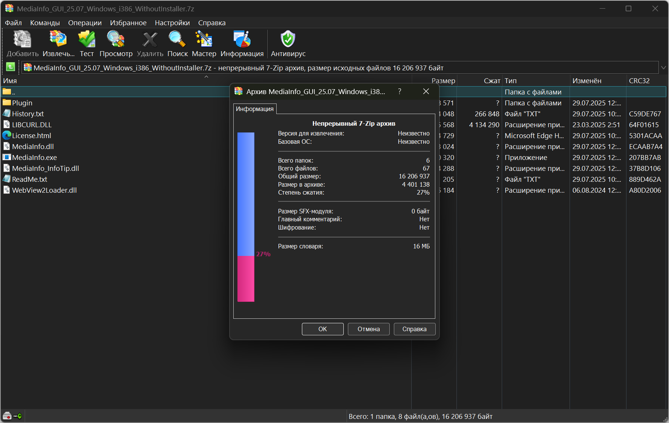Sort by the CRC32 column header
This screenshot has height=423, width=669.
(646, 81)
